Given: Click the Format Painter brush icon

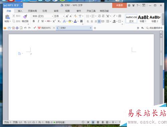Looking at the screenshot, I should tap(25, 17).
